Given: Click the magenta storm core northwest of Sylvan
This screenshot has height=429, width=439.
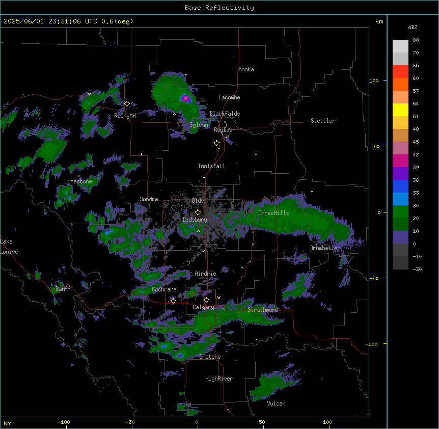Looking at the screenshot, I should pos(185,98).
